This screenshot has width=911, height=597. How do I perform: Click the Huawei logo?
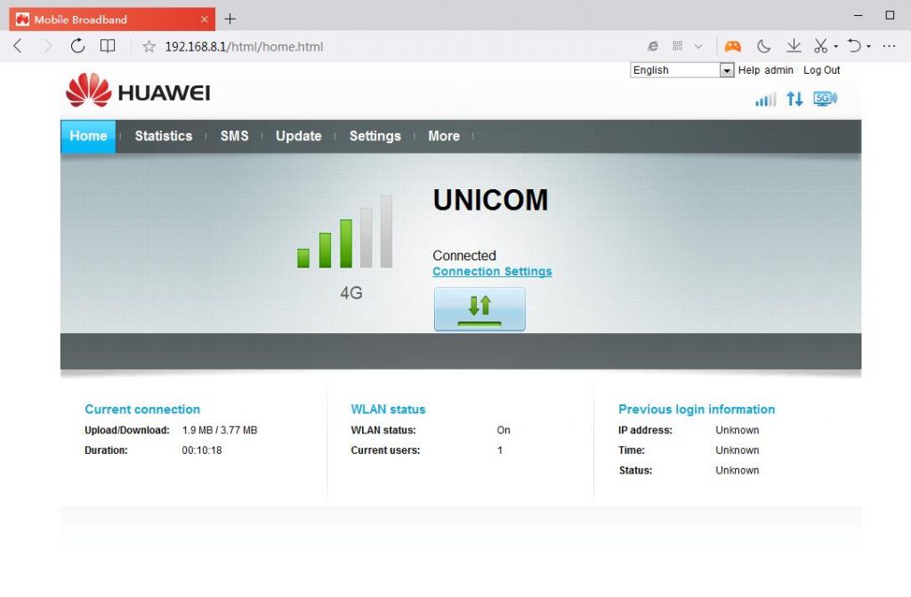pos(135,92)
